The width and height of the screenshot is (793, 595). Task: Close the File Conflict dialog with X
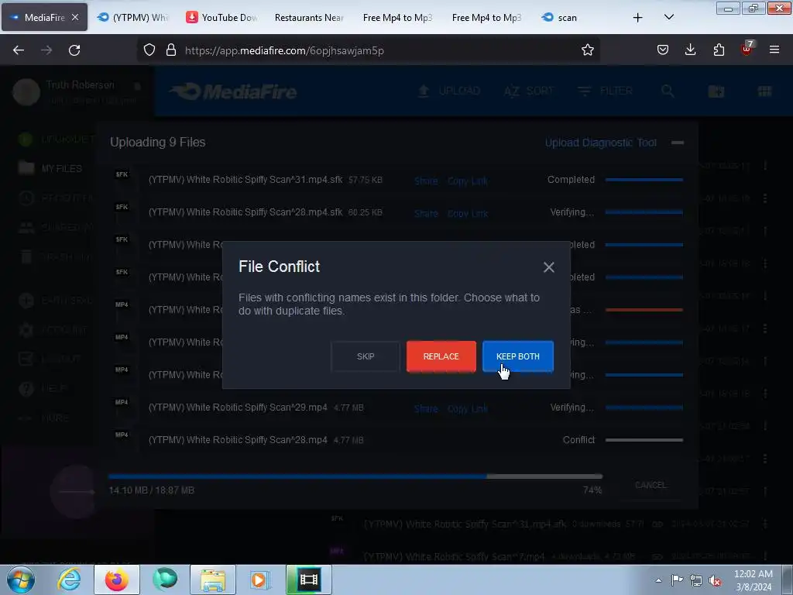tap(549, 267)
